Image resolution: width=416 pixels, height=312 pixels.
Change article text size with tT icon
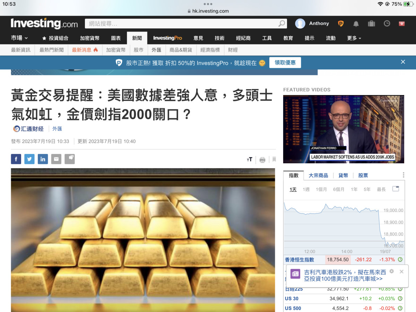(250, 159)
